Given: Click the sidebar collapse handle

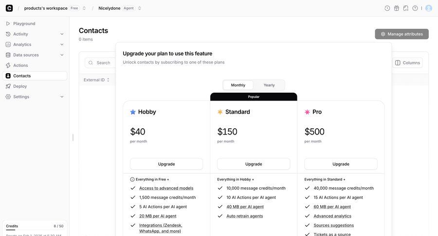Looking at the screenshot, I should pyautogui.click(x=73, y=138).
